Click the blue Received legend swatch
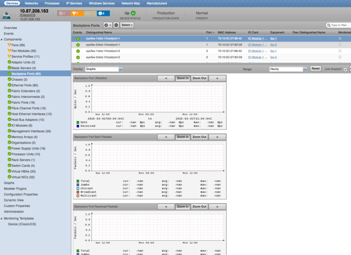This screenshot has width=351, height=255. pos(78,126)
